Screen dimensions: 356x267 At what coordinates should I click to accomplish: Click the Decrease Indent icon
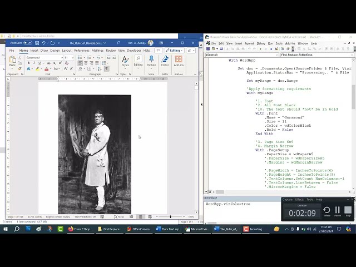click(108, 57)
